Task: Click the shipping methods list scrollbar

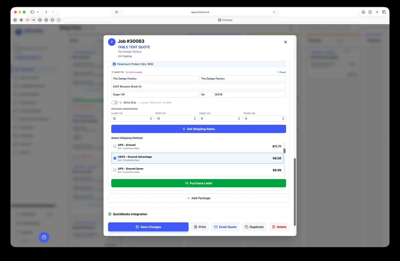Action: pos(284,151)
